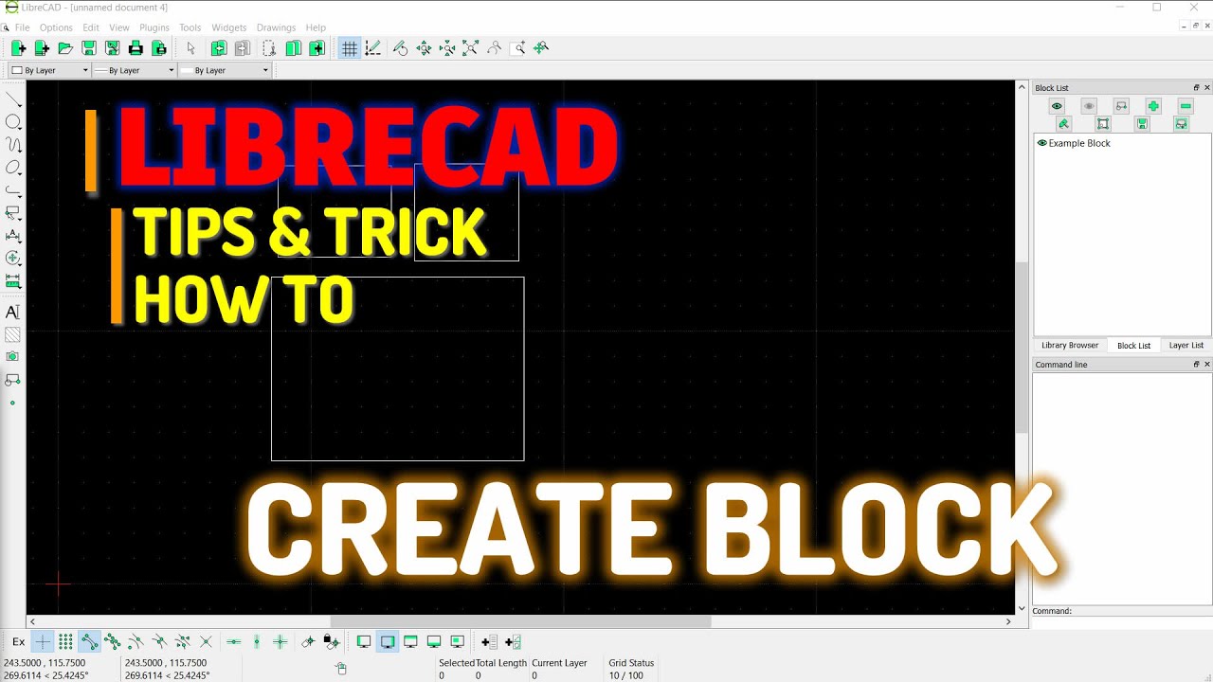The image size is (1213, 682).
Task: Click the Zoom Out icon
Action: pyautogui.click(x=447, y=48)
